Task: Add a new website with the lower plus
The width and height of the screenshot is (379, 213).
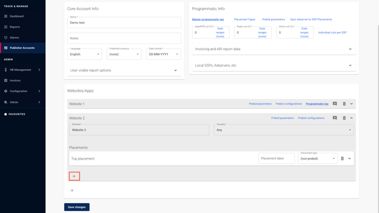Action: coord(72,190)
